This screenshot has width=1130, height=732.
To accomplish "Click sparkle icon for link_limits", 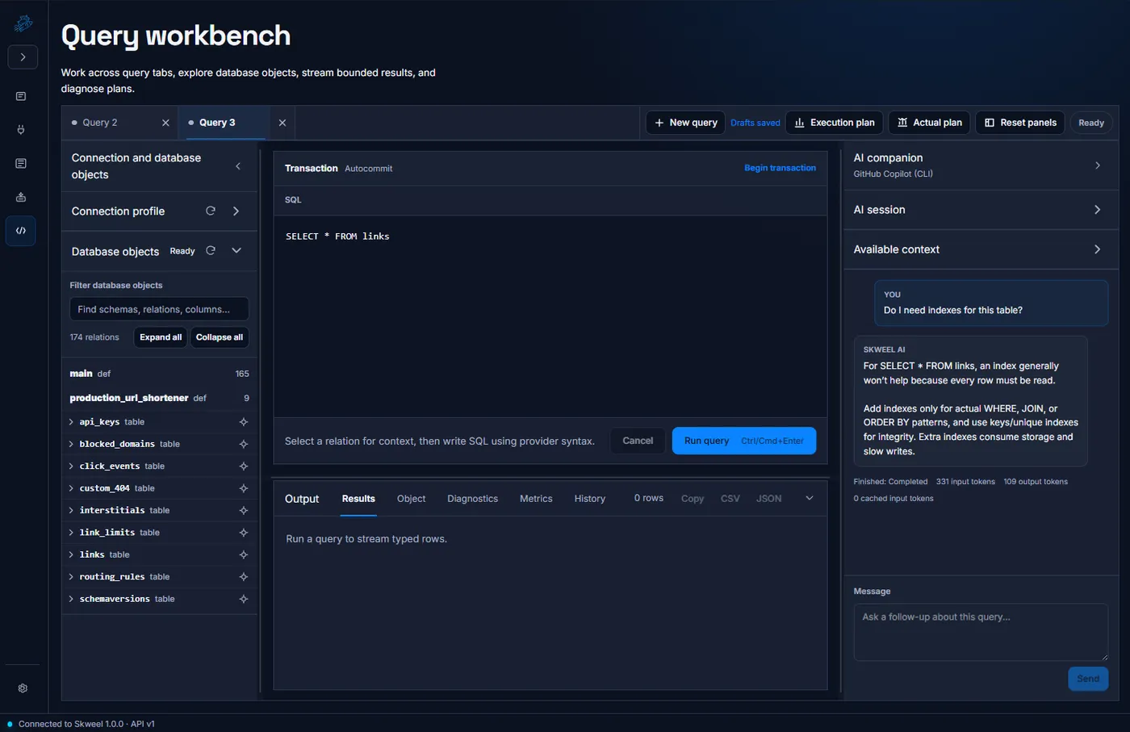I will (244, 533).
